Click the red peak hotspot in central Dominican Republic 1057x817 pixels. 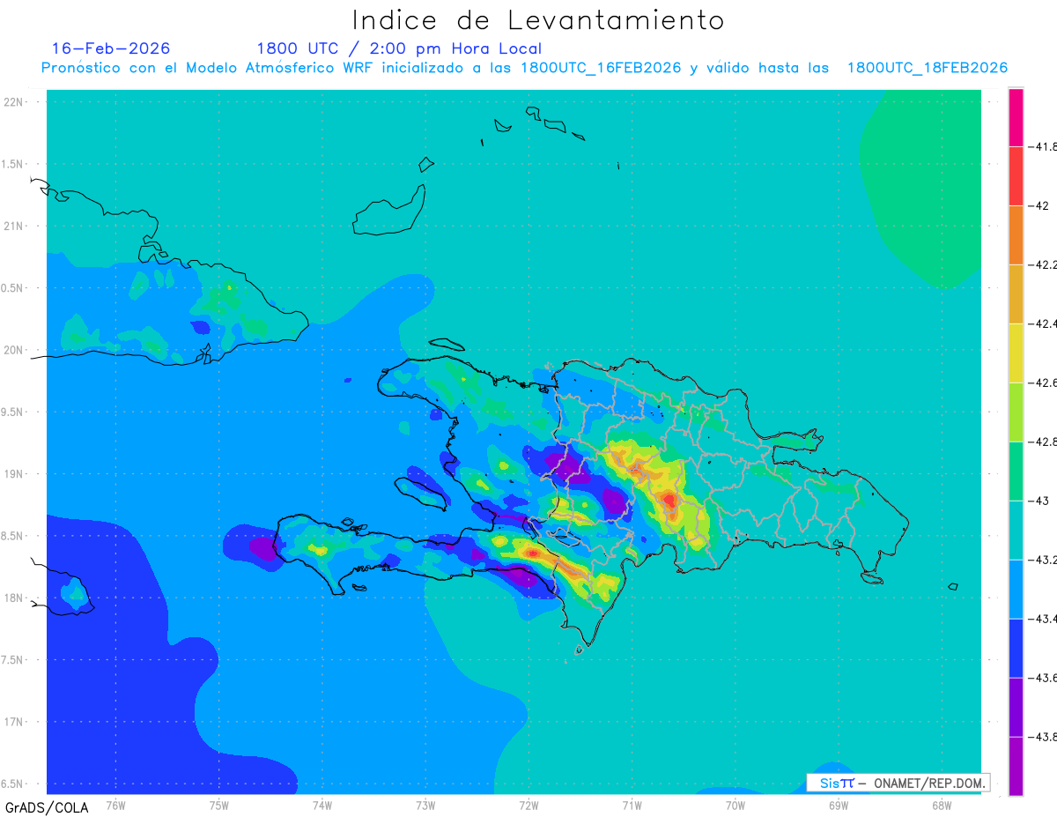pyautogui.click(x=670, y=501)
